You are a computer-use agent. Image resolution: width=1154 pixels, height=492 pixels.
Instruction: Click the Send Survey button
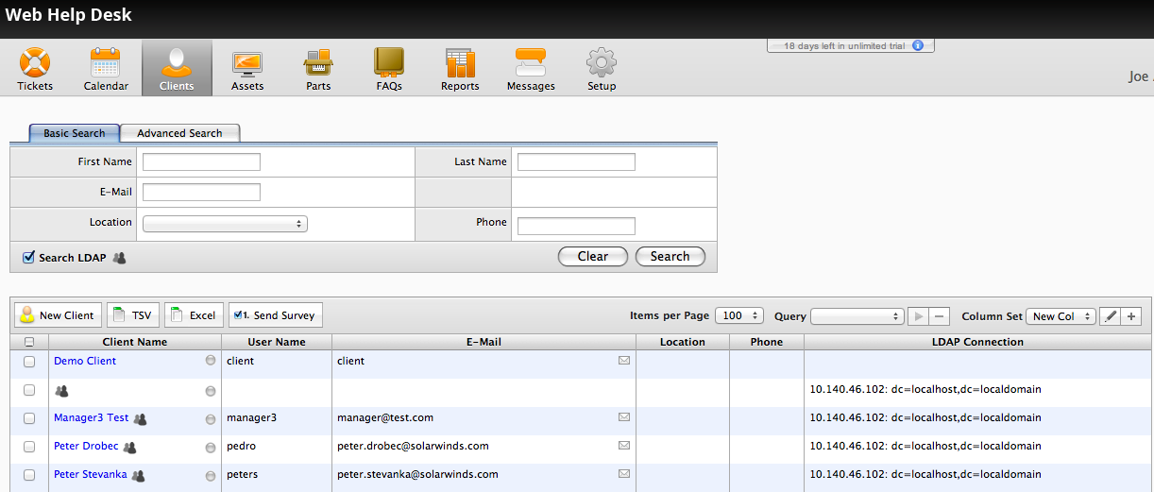[x=276, y=315]
